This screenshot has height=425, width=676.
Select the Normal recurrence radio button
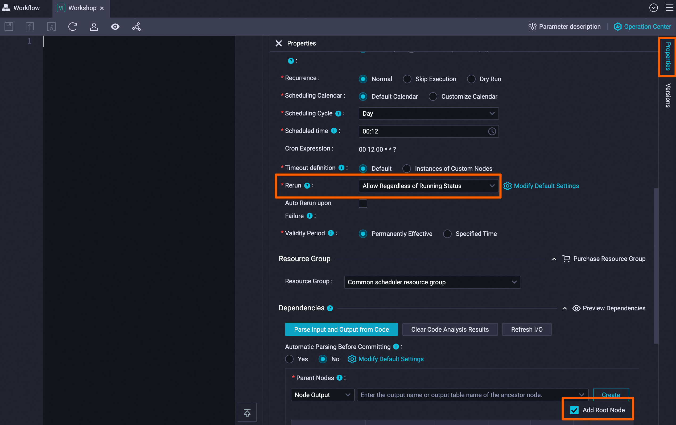(x=363, y=79)
